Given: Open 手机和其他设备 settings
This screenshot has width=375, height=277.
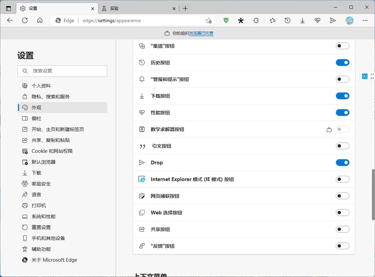Looking at the screenshot, I should (62, 238).
